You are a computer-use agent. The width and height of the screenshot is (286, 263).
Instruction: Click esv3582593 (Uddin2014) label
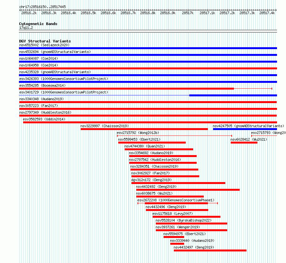[44, 119]
